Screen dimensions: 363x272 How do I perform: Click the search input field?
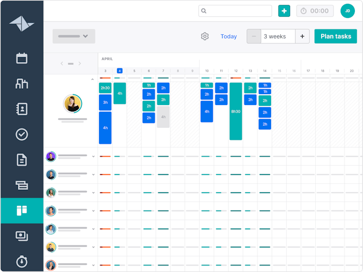coord(235,11)
